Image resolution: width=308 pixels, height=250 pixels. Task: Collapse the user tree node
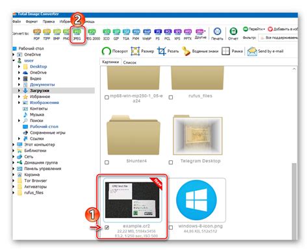(14, 60)
